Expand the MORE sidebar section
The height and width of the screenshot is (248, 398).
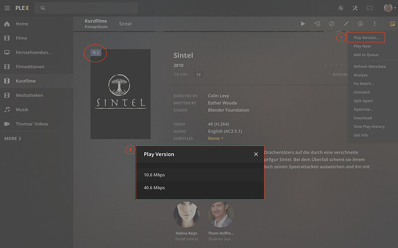(13, 139)
